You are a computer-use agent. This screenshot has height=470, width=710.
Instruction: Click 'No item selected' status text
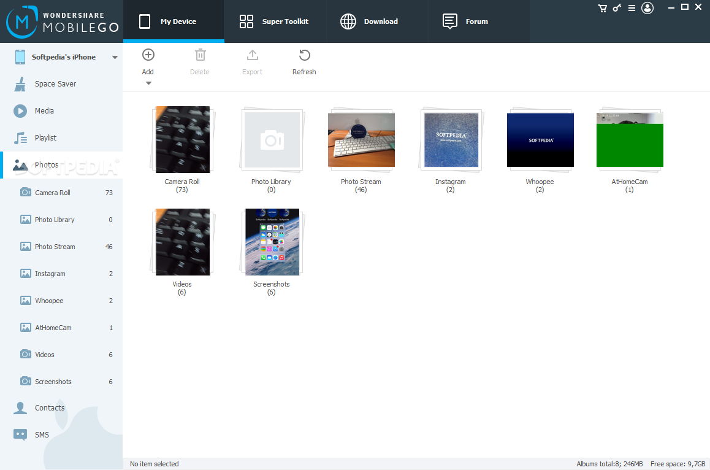click(155, 464)
